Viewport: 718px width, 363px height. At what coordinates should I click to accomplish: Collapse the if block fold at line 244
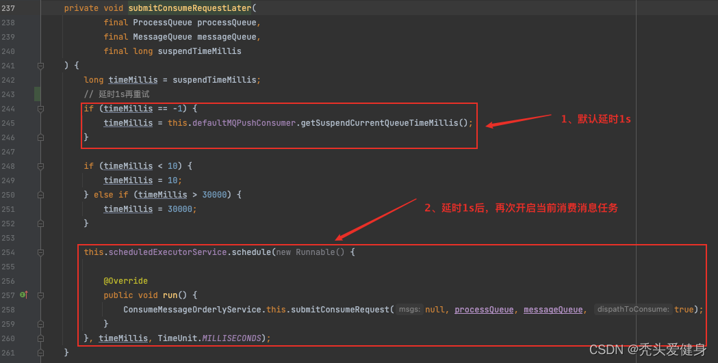40,109
